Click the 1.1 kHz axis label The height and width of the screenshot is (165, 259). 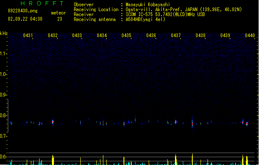pos(3,54)
